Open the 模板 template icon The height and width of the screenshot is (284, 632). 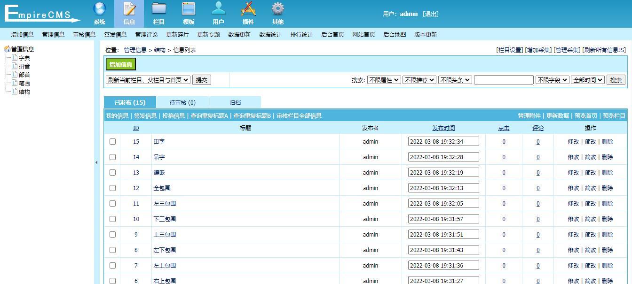(x=189, y=9)
